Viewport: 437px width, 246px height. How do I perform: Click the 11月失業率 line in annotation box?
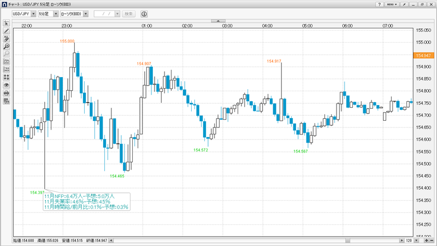[78, 201]
